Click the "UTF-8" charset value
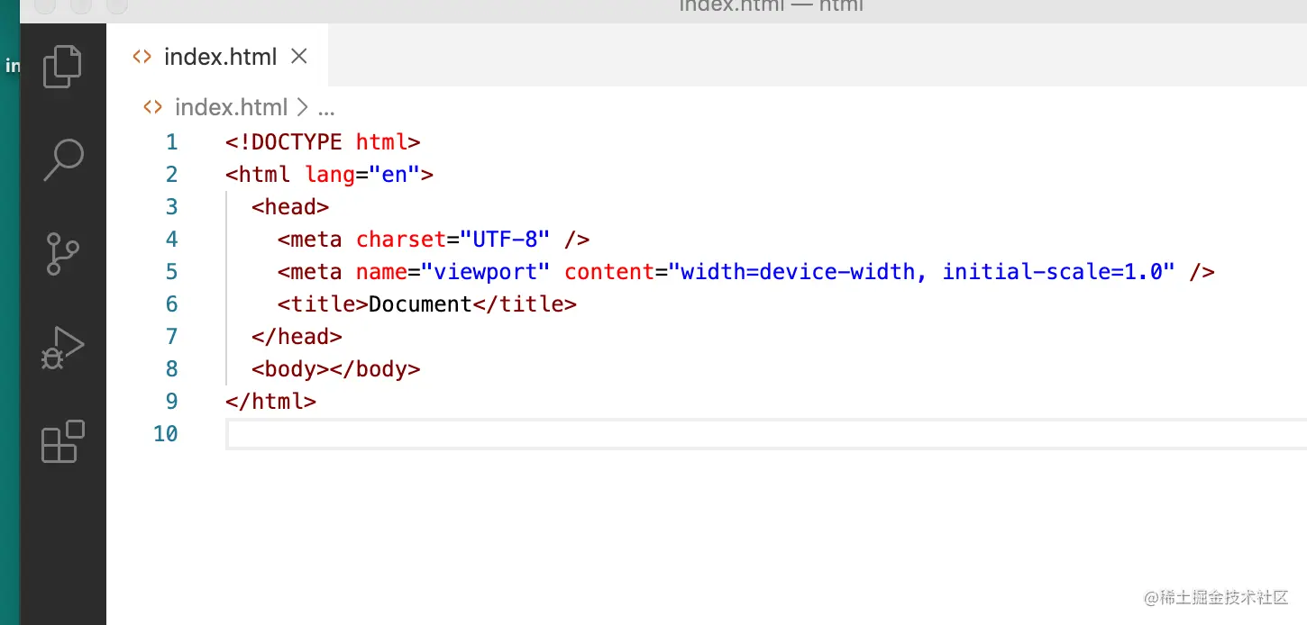The image size is (1307, 625). pyautogui.click(x=505, y=240)
